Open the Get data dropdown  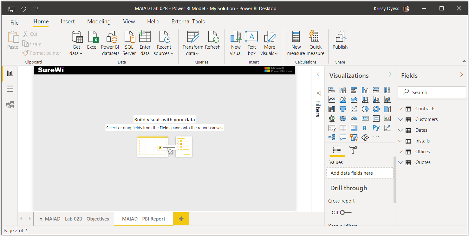click(76, 44)
